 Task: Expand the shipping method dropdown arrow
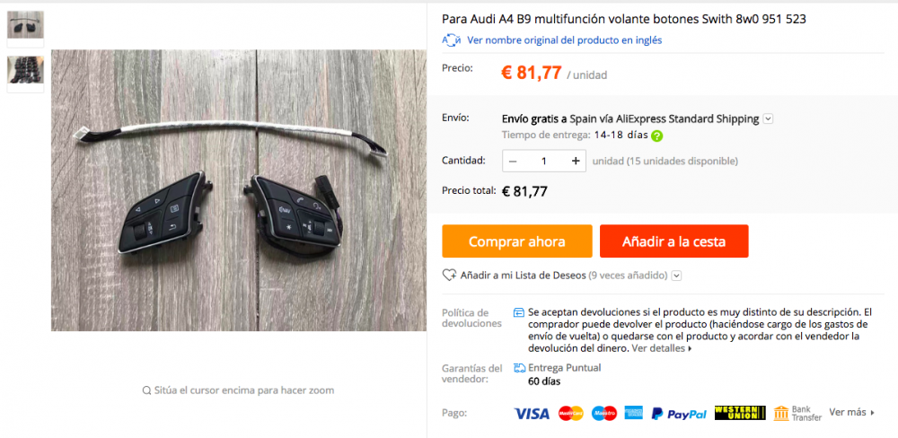tap(769, 119)
